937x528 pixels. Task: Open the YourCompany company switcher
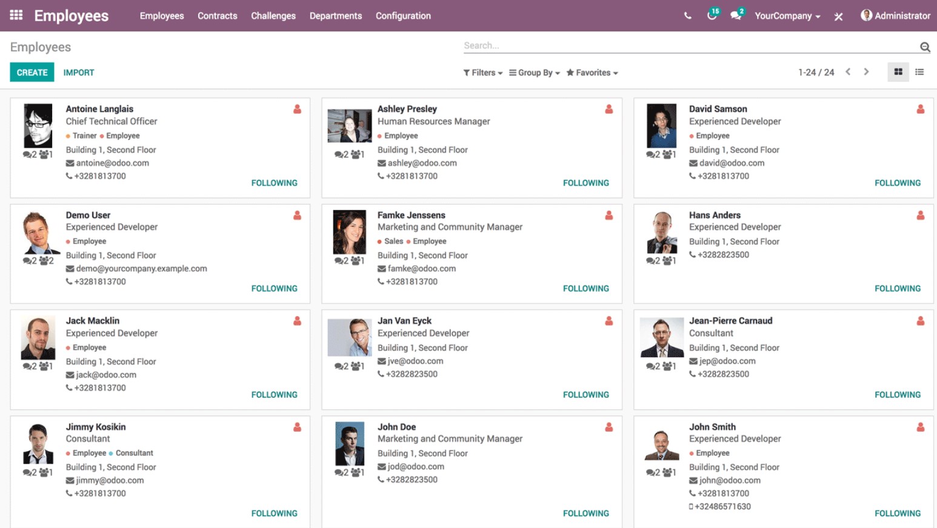tap(787, 16)
